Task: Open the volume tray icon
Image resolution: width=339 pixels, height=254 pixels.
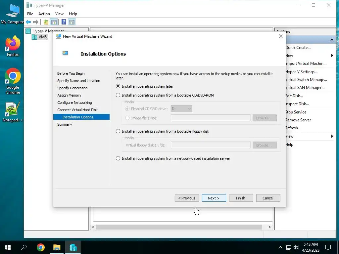Action: (x=296, y=247)
